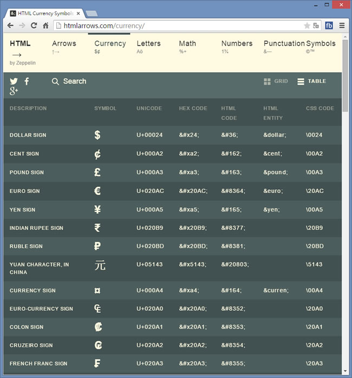This screenshot has height=378, width=352.
Task: Click the French franc symbol
Action: (x=97, y=363)
